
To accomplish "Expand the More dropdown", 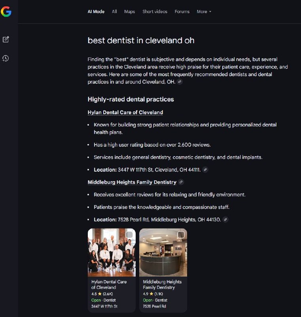I will pos(204,12).
